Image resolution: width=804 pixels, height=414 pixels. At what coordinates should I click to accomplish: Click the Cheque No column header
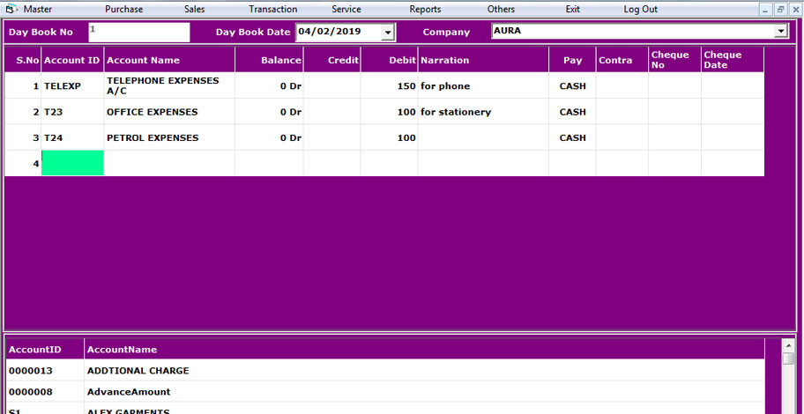pyautogui.click(x=674, y=60)
